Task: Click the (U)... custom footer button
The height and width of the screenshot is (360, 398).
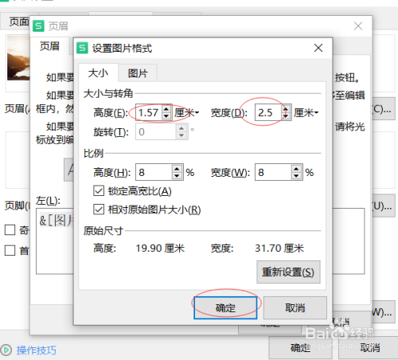Action: pos(384,205)
